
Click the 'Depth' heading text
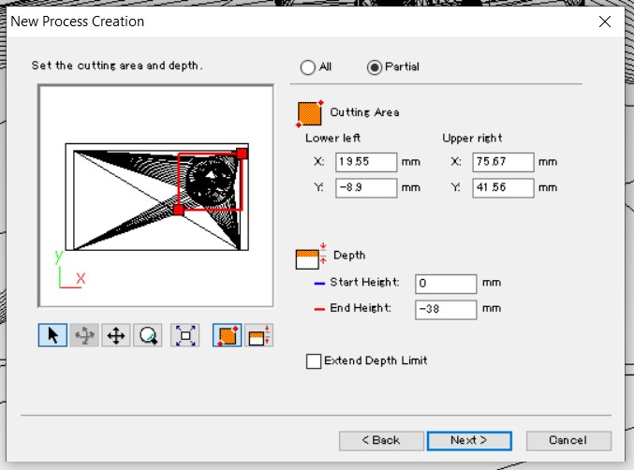click(x=349, y=256)
